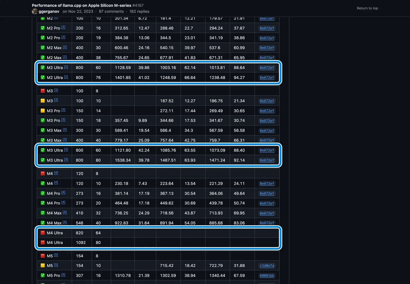The width and height of the screenshot is (410, 284).
Task: Follow footnote [4] in the M4 10-core row
Action: (x=56, y=183)
